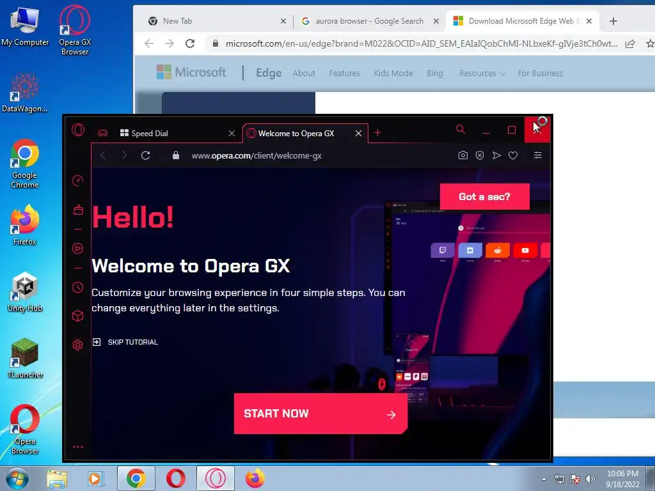Take a snapshot with the camera icon

[x=463, y=155]
